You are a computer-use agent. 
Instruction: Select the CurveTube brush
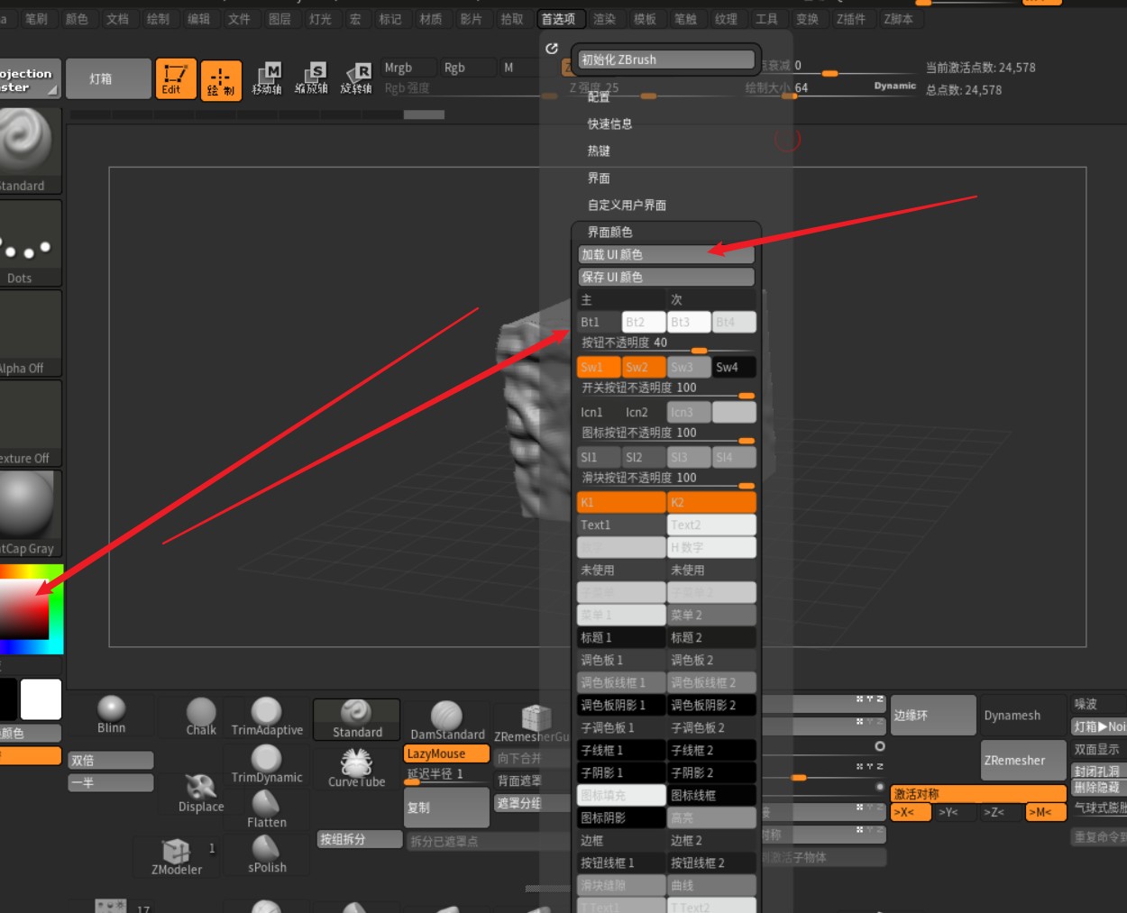click(x=355, y=767)
